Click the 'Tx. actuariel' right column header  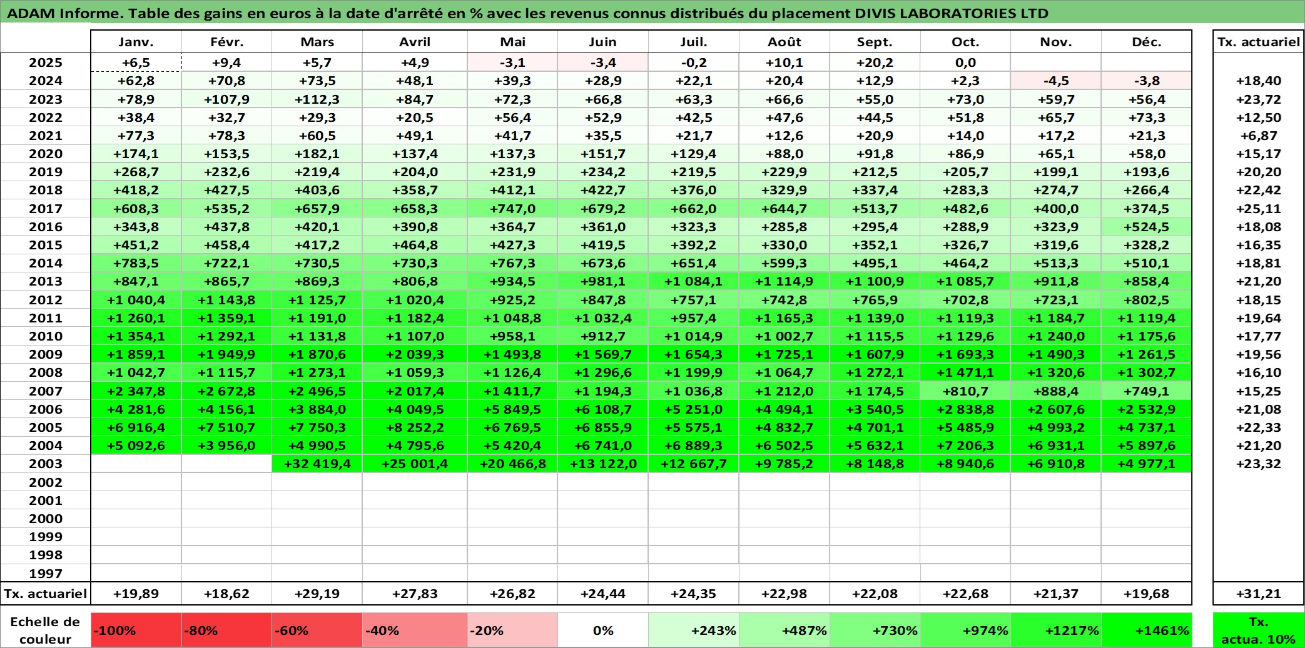coord(1259,42)
